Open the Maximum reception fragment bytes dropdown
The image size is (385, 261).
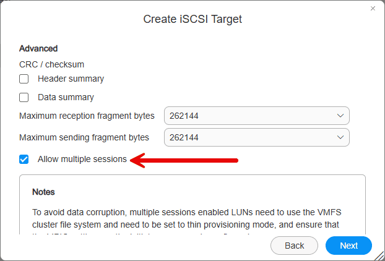tap(257, 116)
